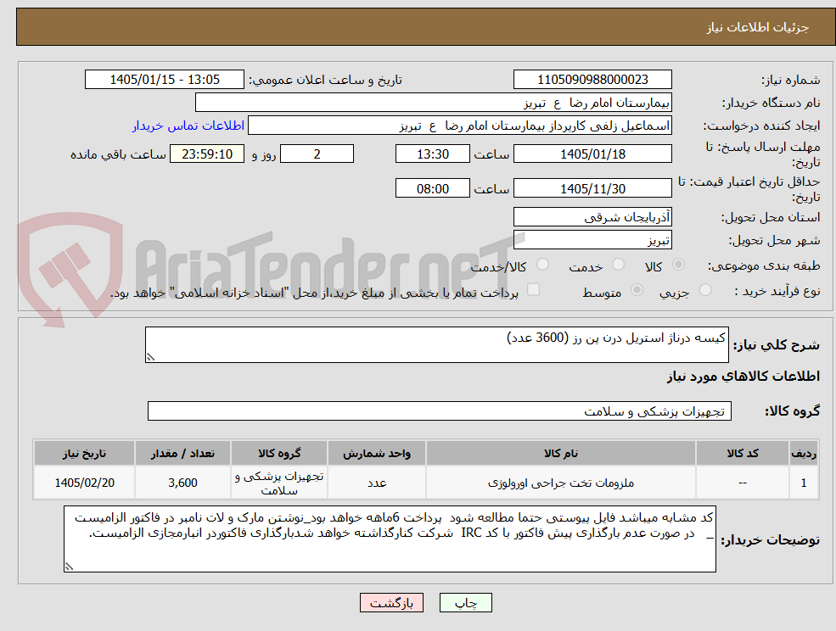Screen dimensions: 836x631
Task: Click the need date cell 1405/02/20
Action: [84, 483]
